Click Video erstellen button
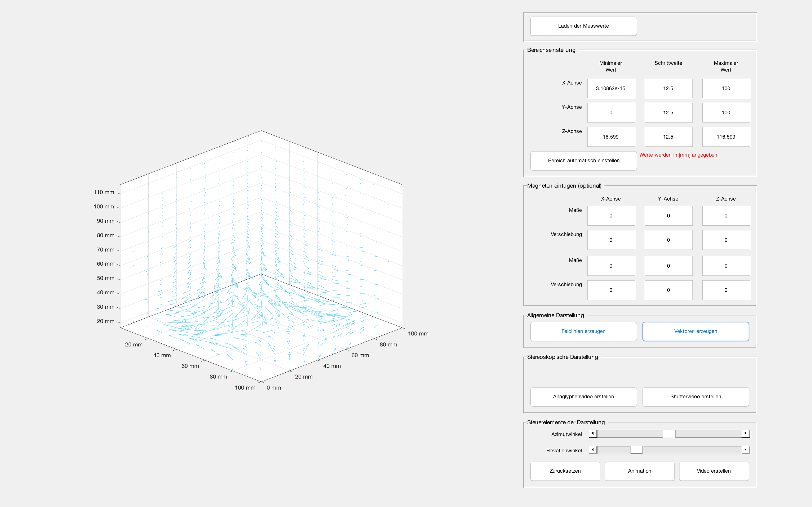The image size is (812, 507). [713, 471]
